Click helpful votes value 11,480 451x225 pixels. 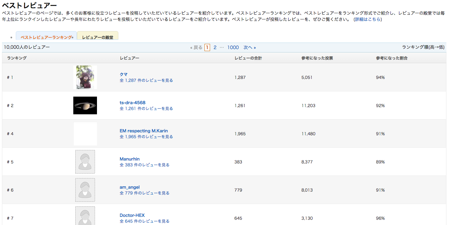(308, 134)
